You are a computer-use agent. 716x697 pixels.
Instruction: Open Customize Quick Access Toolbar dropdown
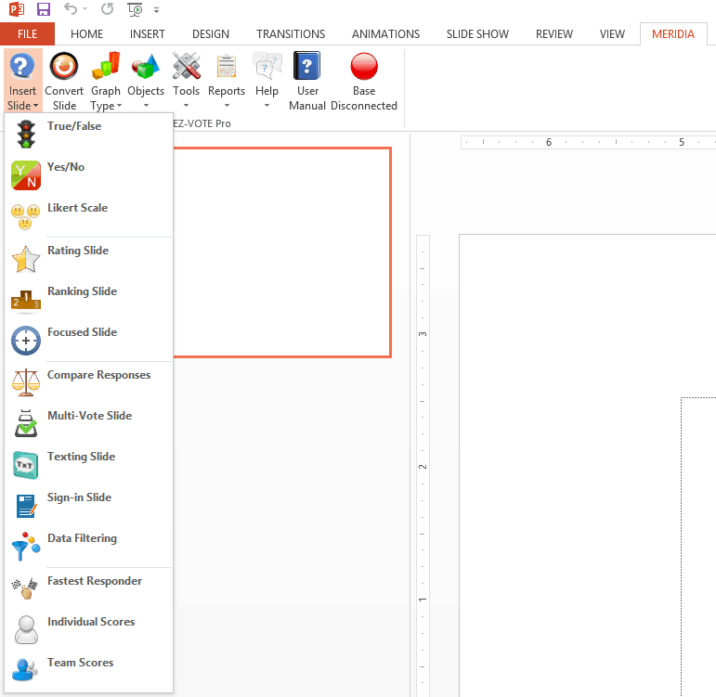(156, 9)
